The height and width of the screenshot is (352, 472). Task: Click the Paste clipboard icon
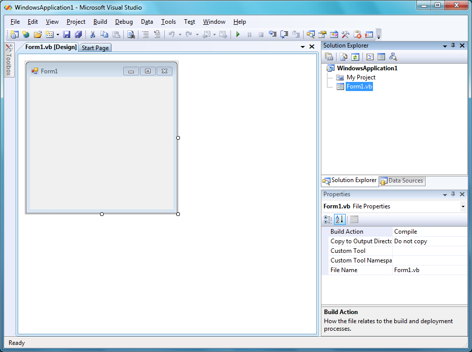tap(116, 34)
